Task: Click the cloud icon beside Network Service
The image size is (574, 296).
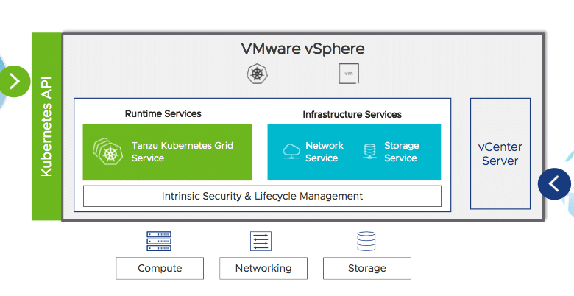Action: [x=291, y=151]
